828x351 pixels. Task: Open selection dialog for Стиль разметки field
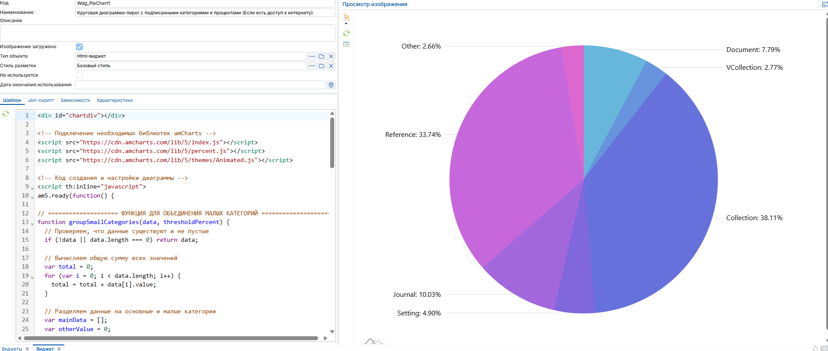[312, 66]
